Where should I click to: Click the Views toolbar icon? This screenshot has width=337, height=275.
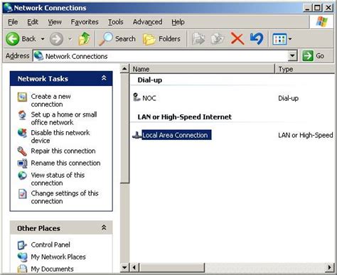point(279,39)
